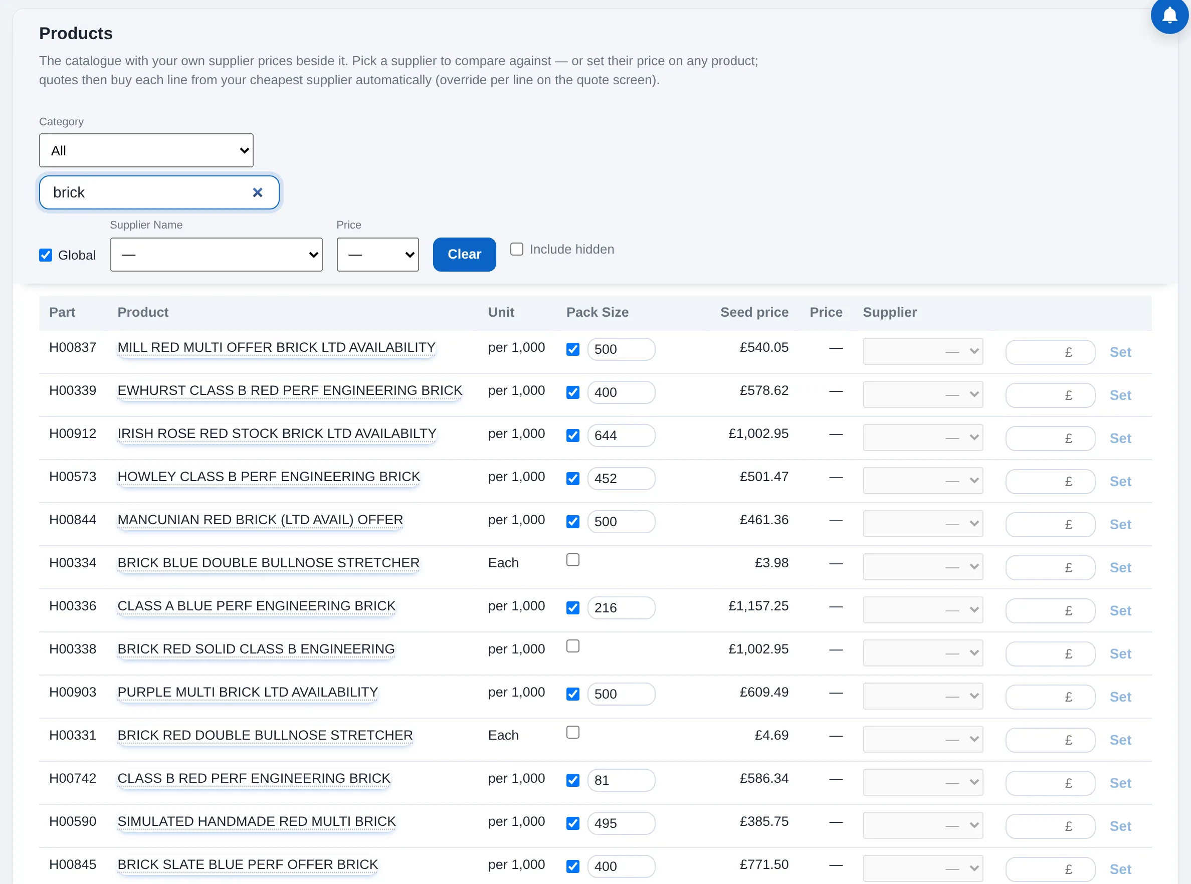
Task: Open BRICK RED SOLID CLASS B link
Action: [256, 649]
